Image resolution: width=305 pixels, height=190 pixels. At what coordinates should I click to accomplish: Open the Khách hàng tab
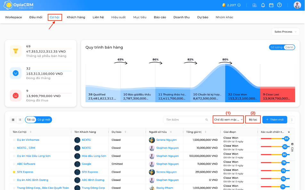(x=76, y=17)
